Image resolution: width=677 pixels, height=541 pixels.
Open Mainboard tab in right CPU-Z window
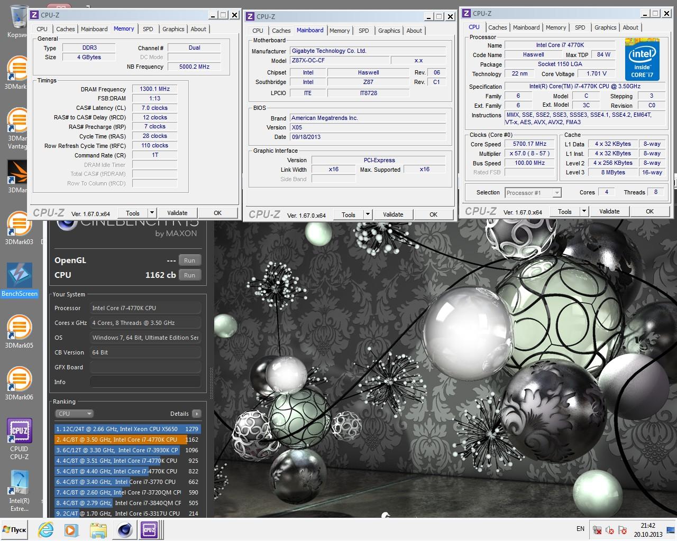tap(526, 27)
